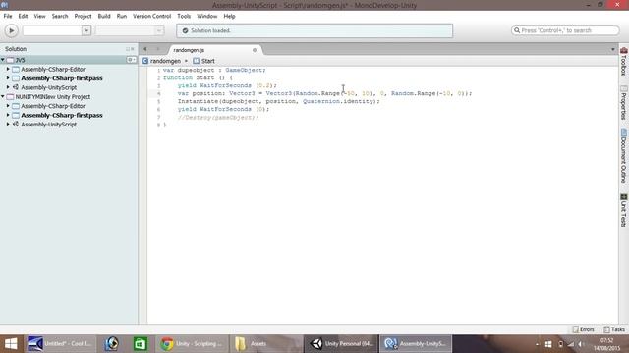
Task: Switch to the Unity Personal taskbar window
Action: (x=341, y=344)
